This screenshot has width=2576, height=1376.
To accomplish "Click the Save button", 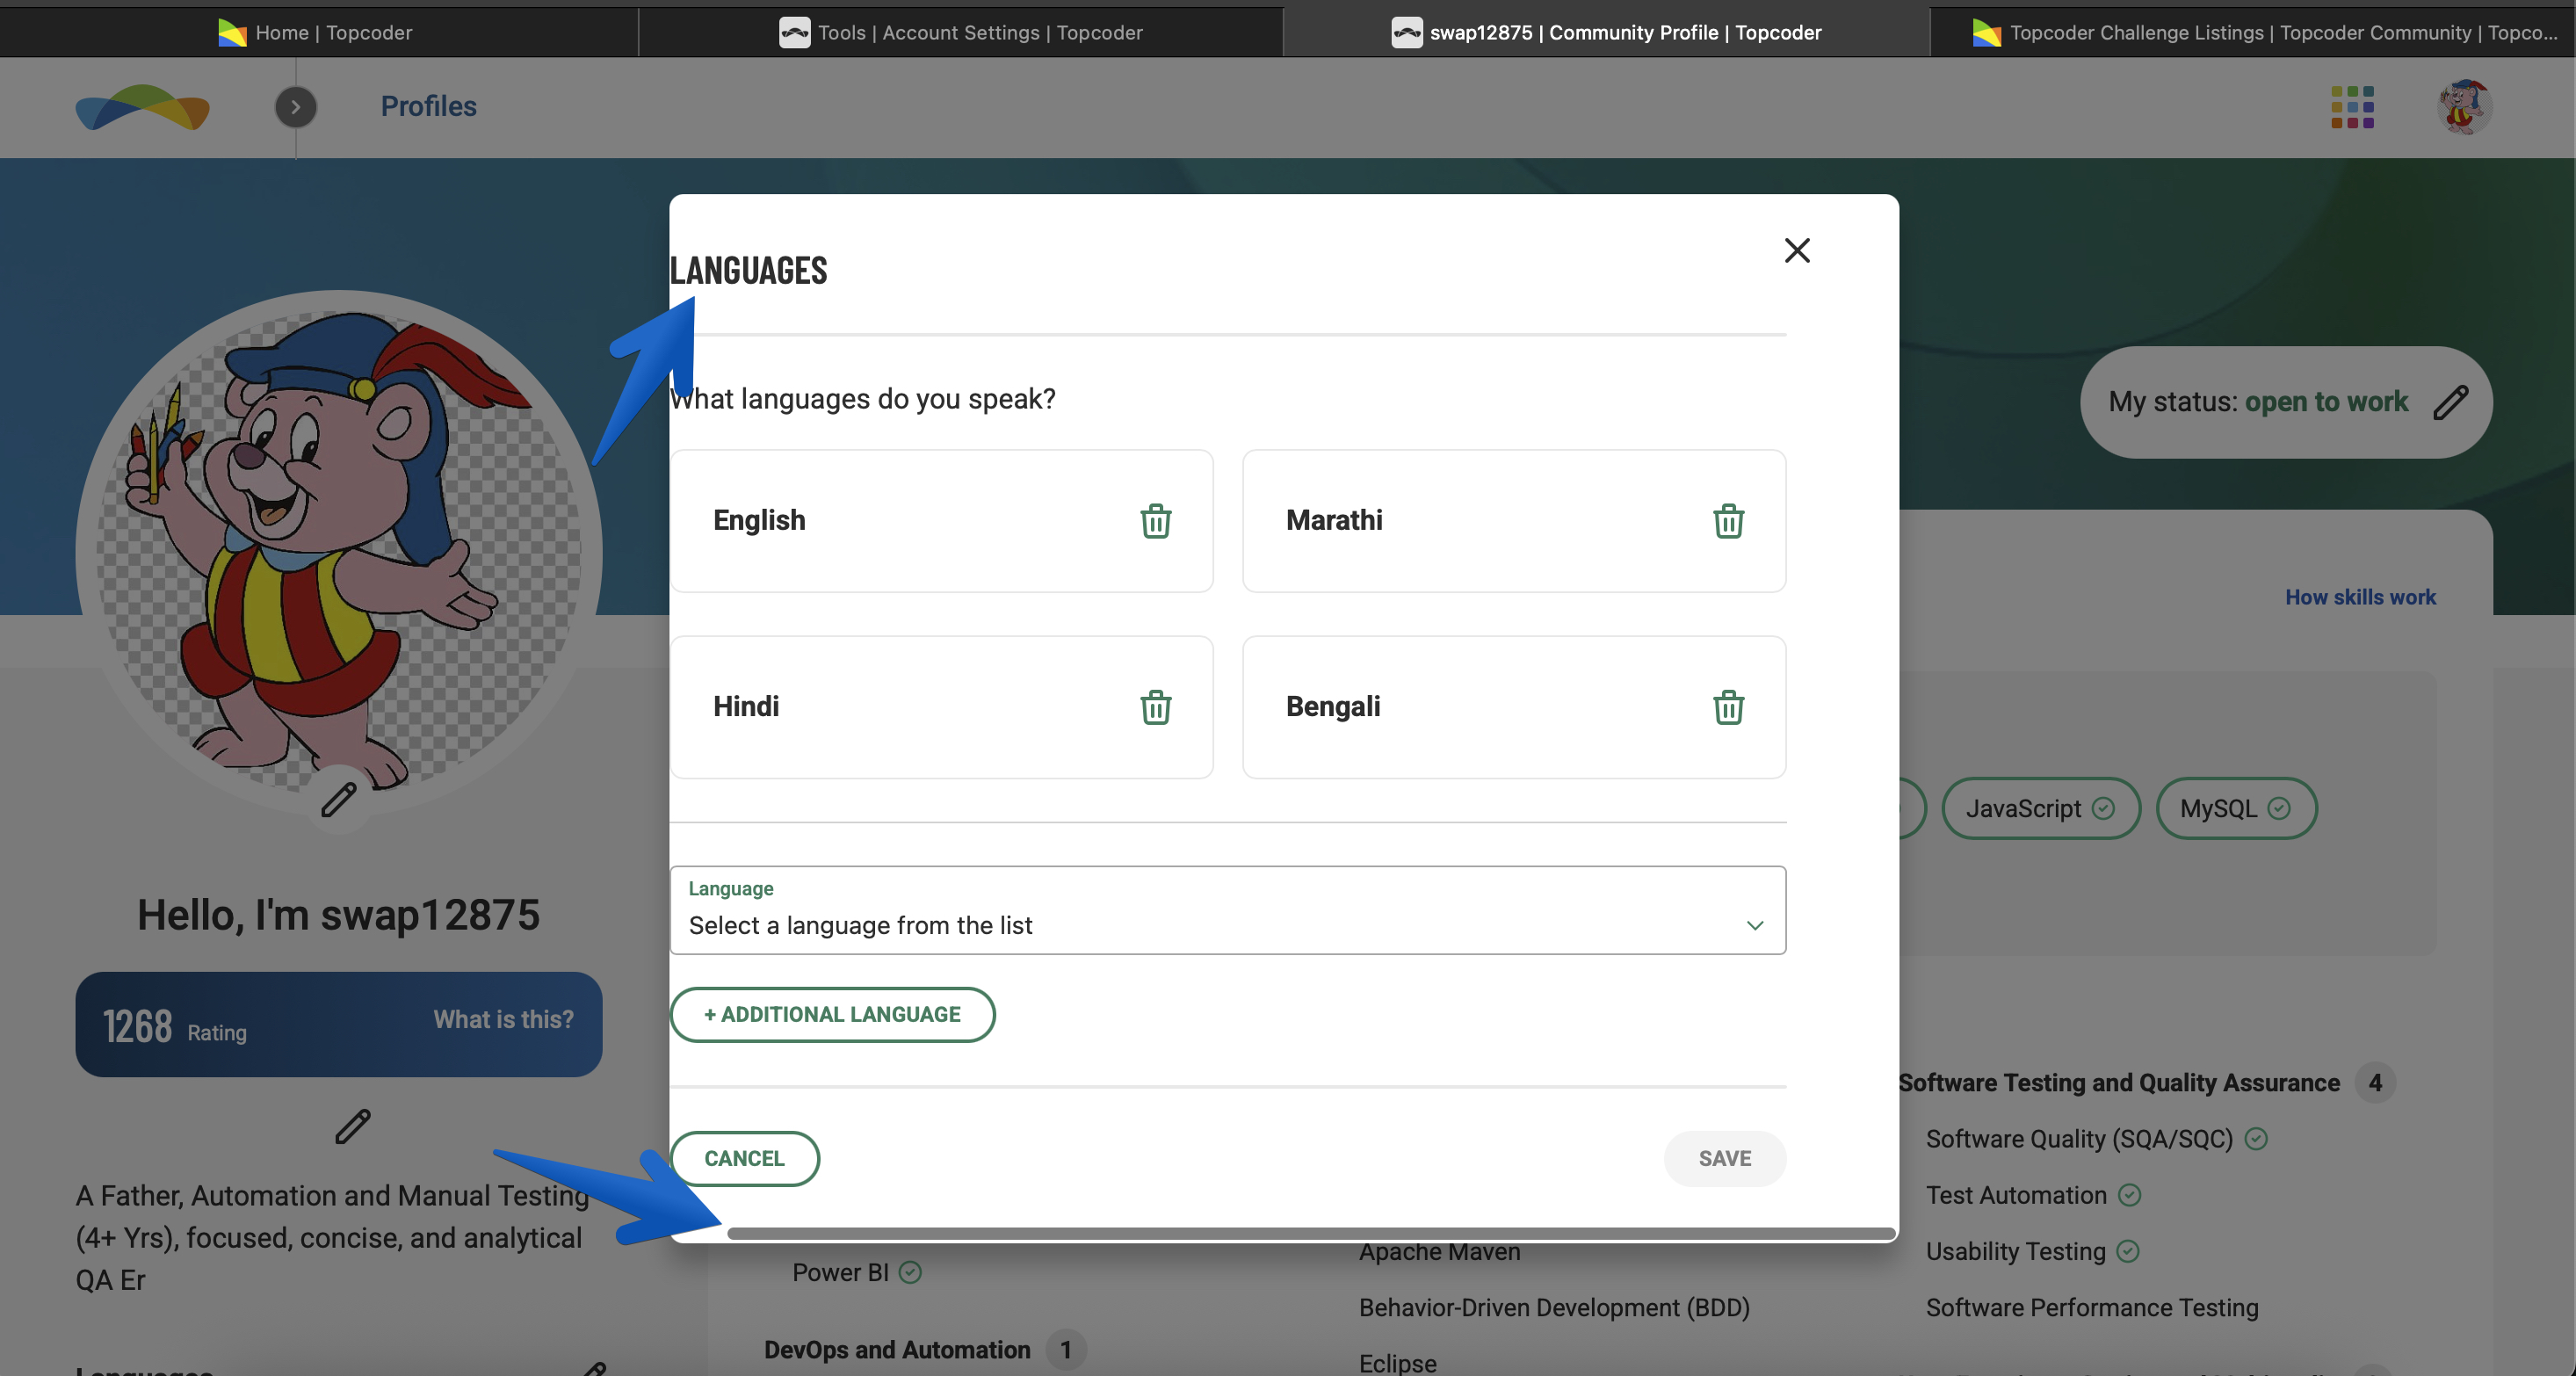I will click(1724, 1158).
